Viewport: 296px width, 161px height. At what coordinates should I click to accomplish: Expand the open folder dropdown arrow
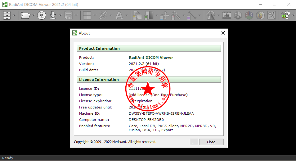click(33, 15)
